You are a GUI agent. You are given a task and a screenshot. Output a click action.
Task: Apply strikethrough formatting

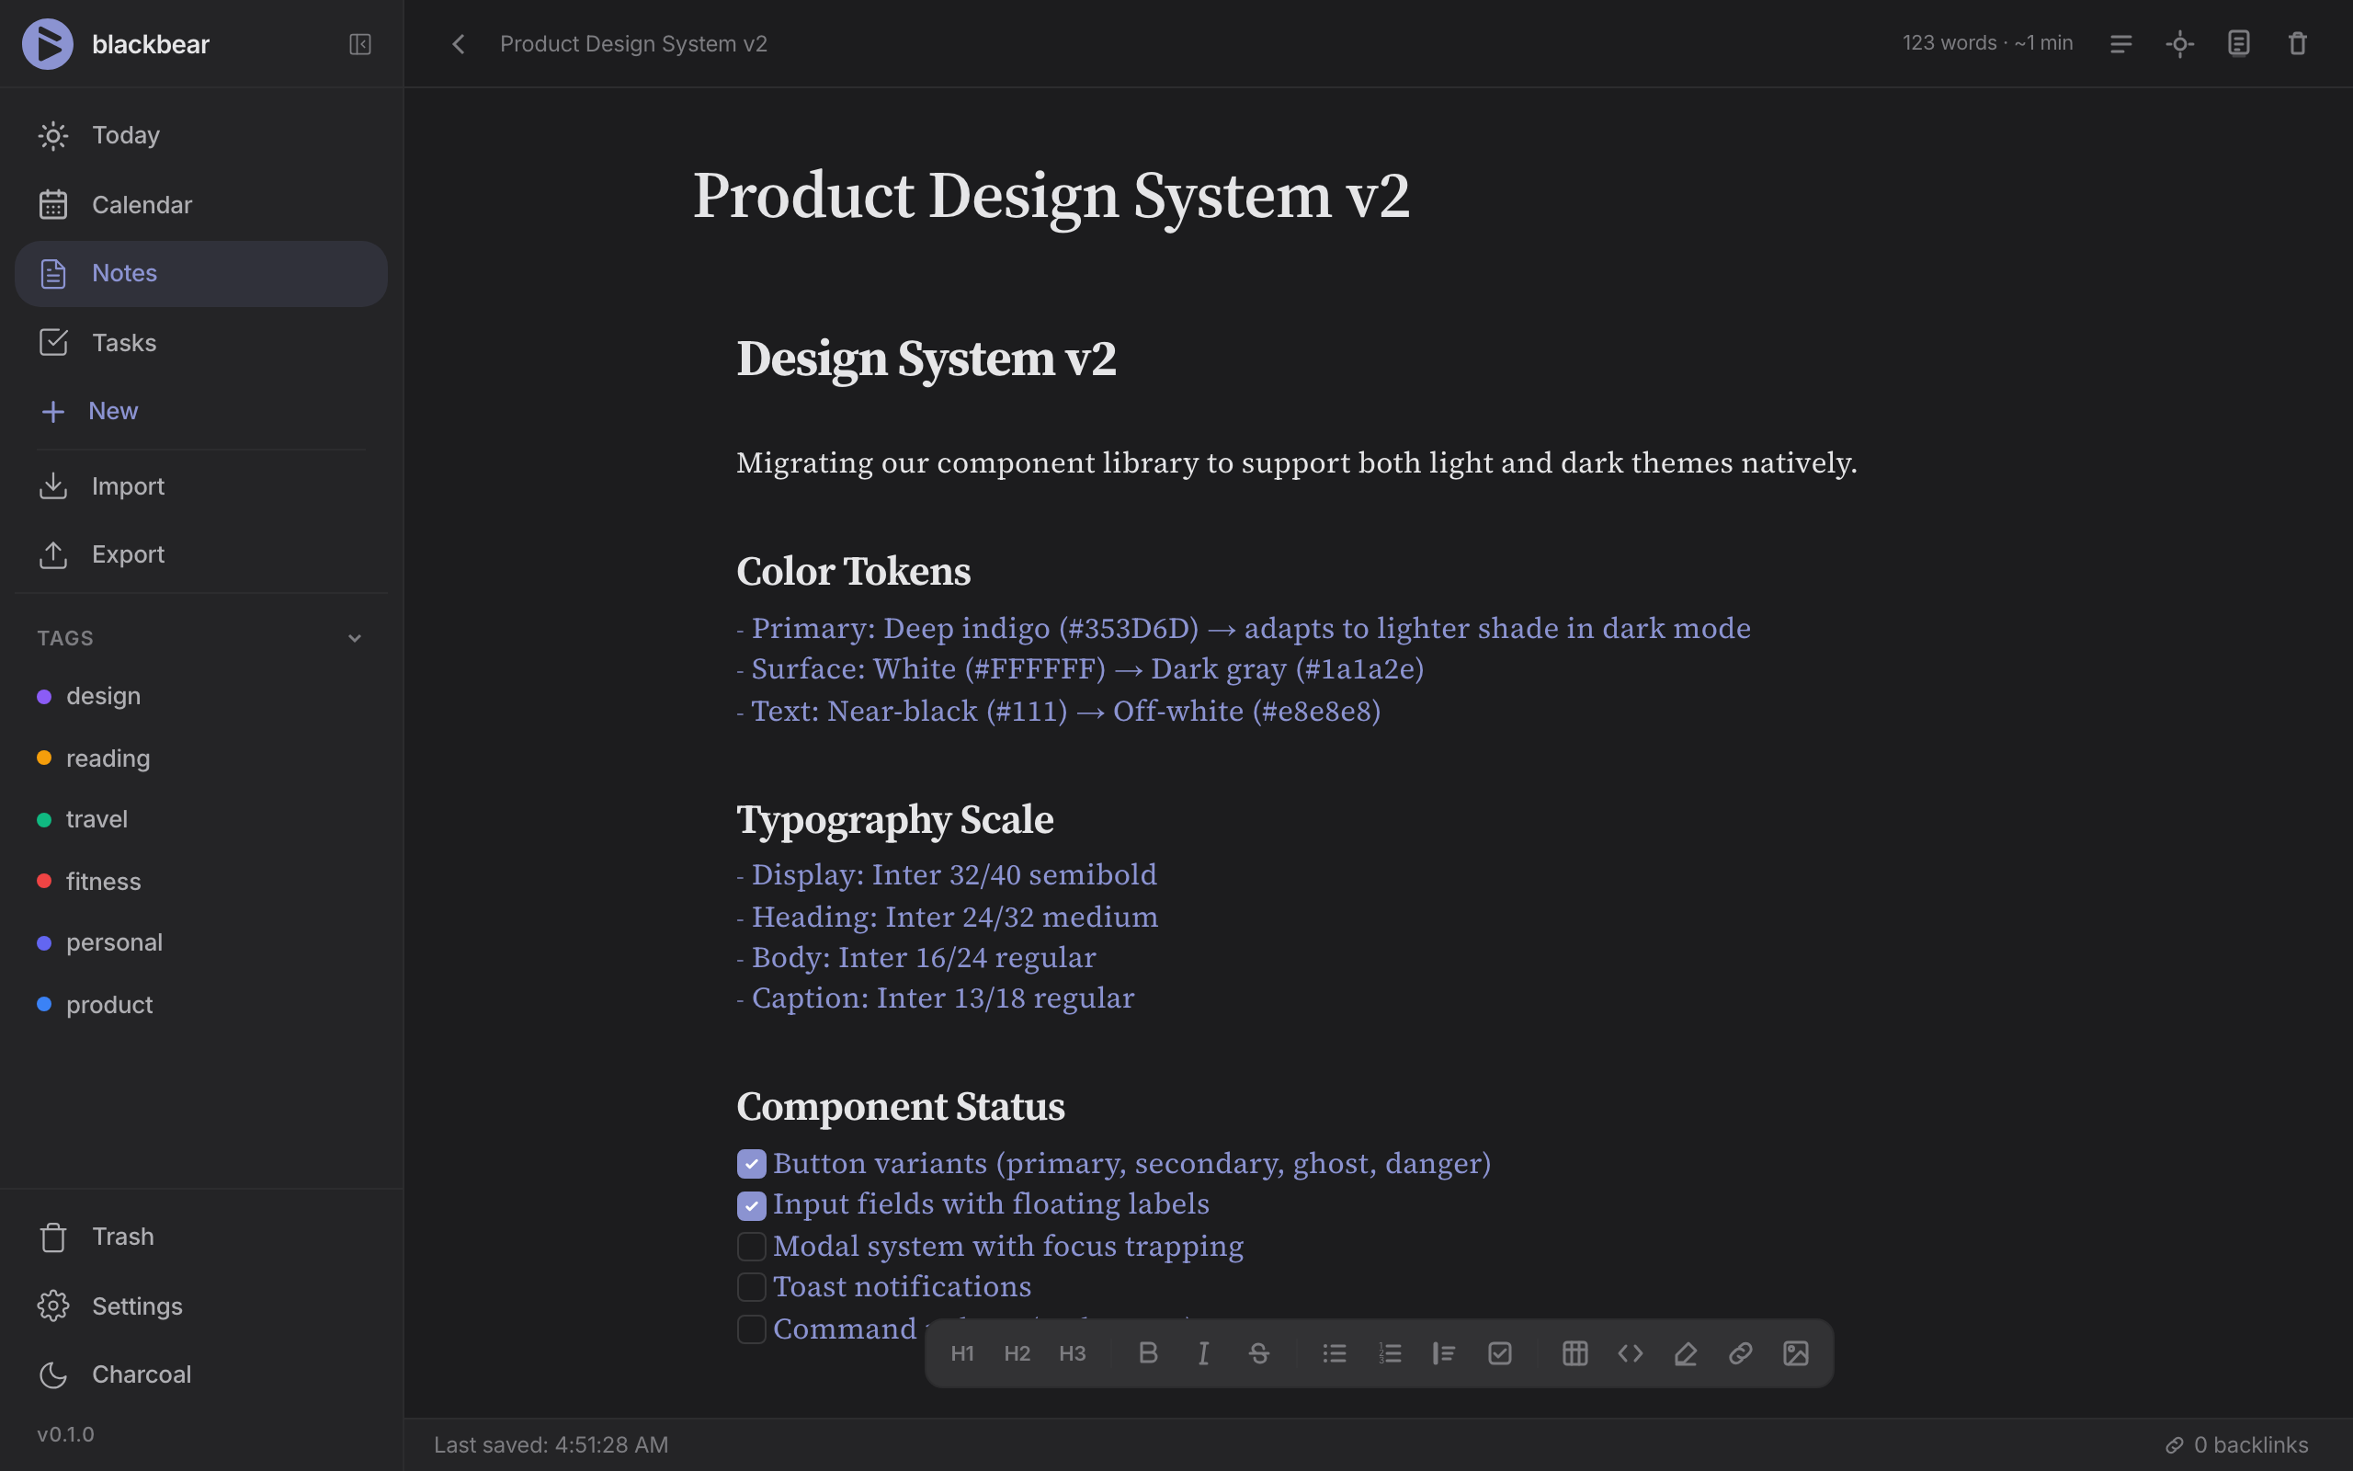click(1258, 1352)
